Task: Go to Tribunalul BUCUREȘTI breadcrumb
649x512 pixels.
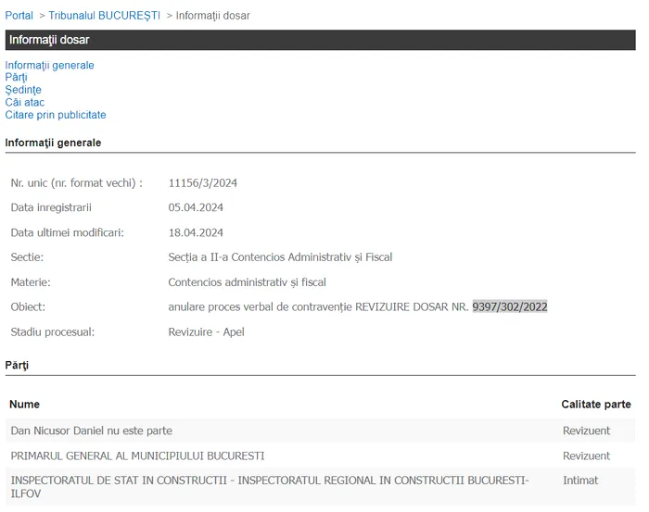Action: [x=104, y=16]
